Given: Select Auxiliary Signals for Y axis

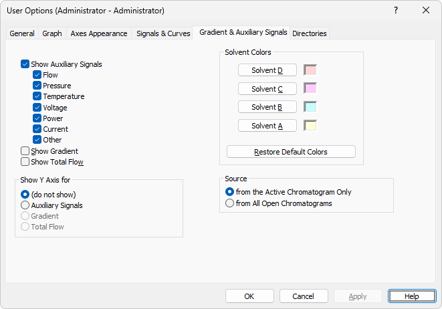Looking at the screenshot, I should 26,205.
